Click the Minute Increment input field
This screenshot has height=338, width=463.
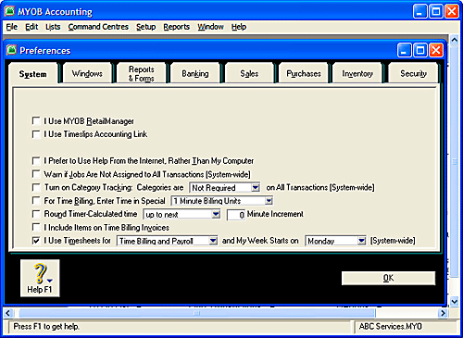click(236, 215)
